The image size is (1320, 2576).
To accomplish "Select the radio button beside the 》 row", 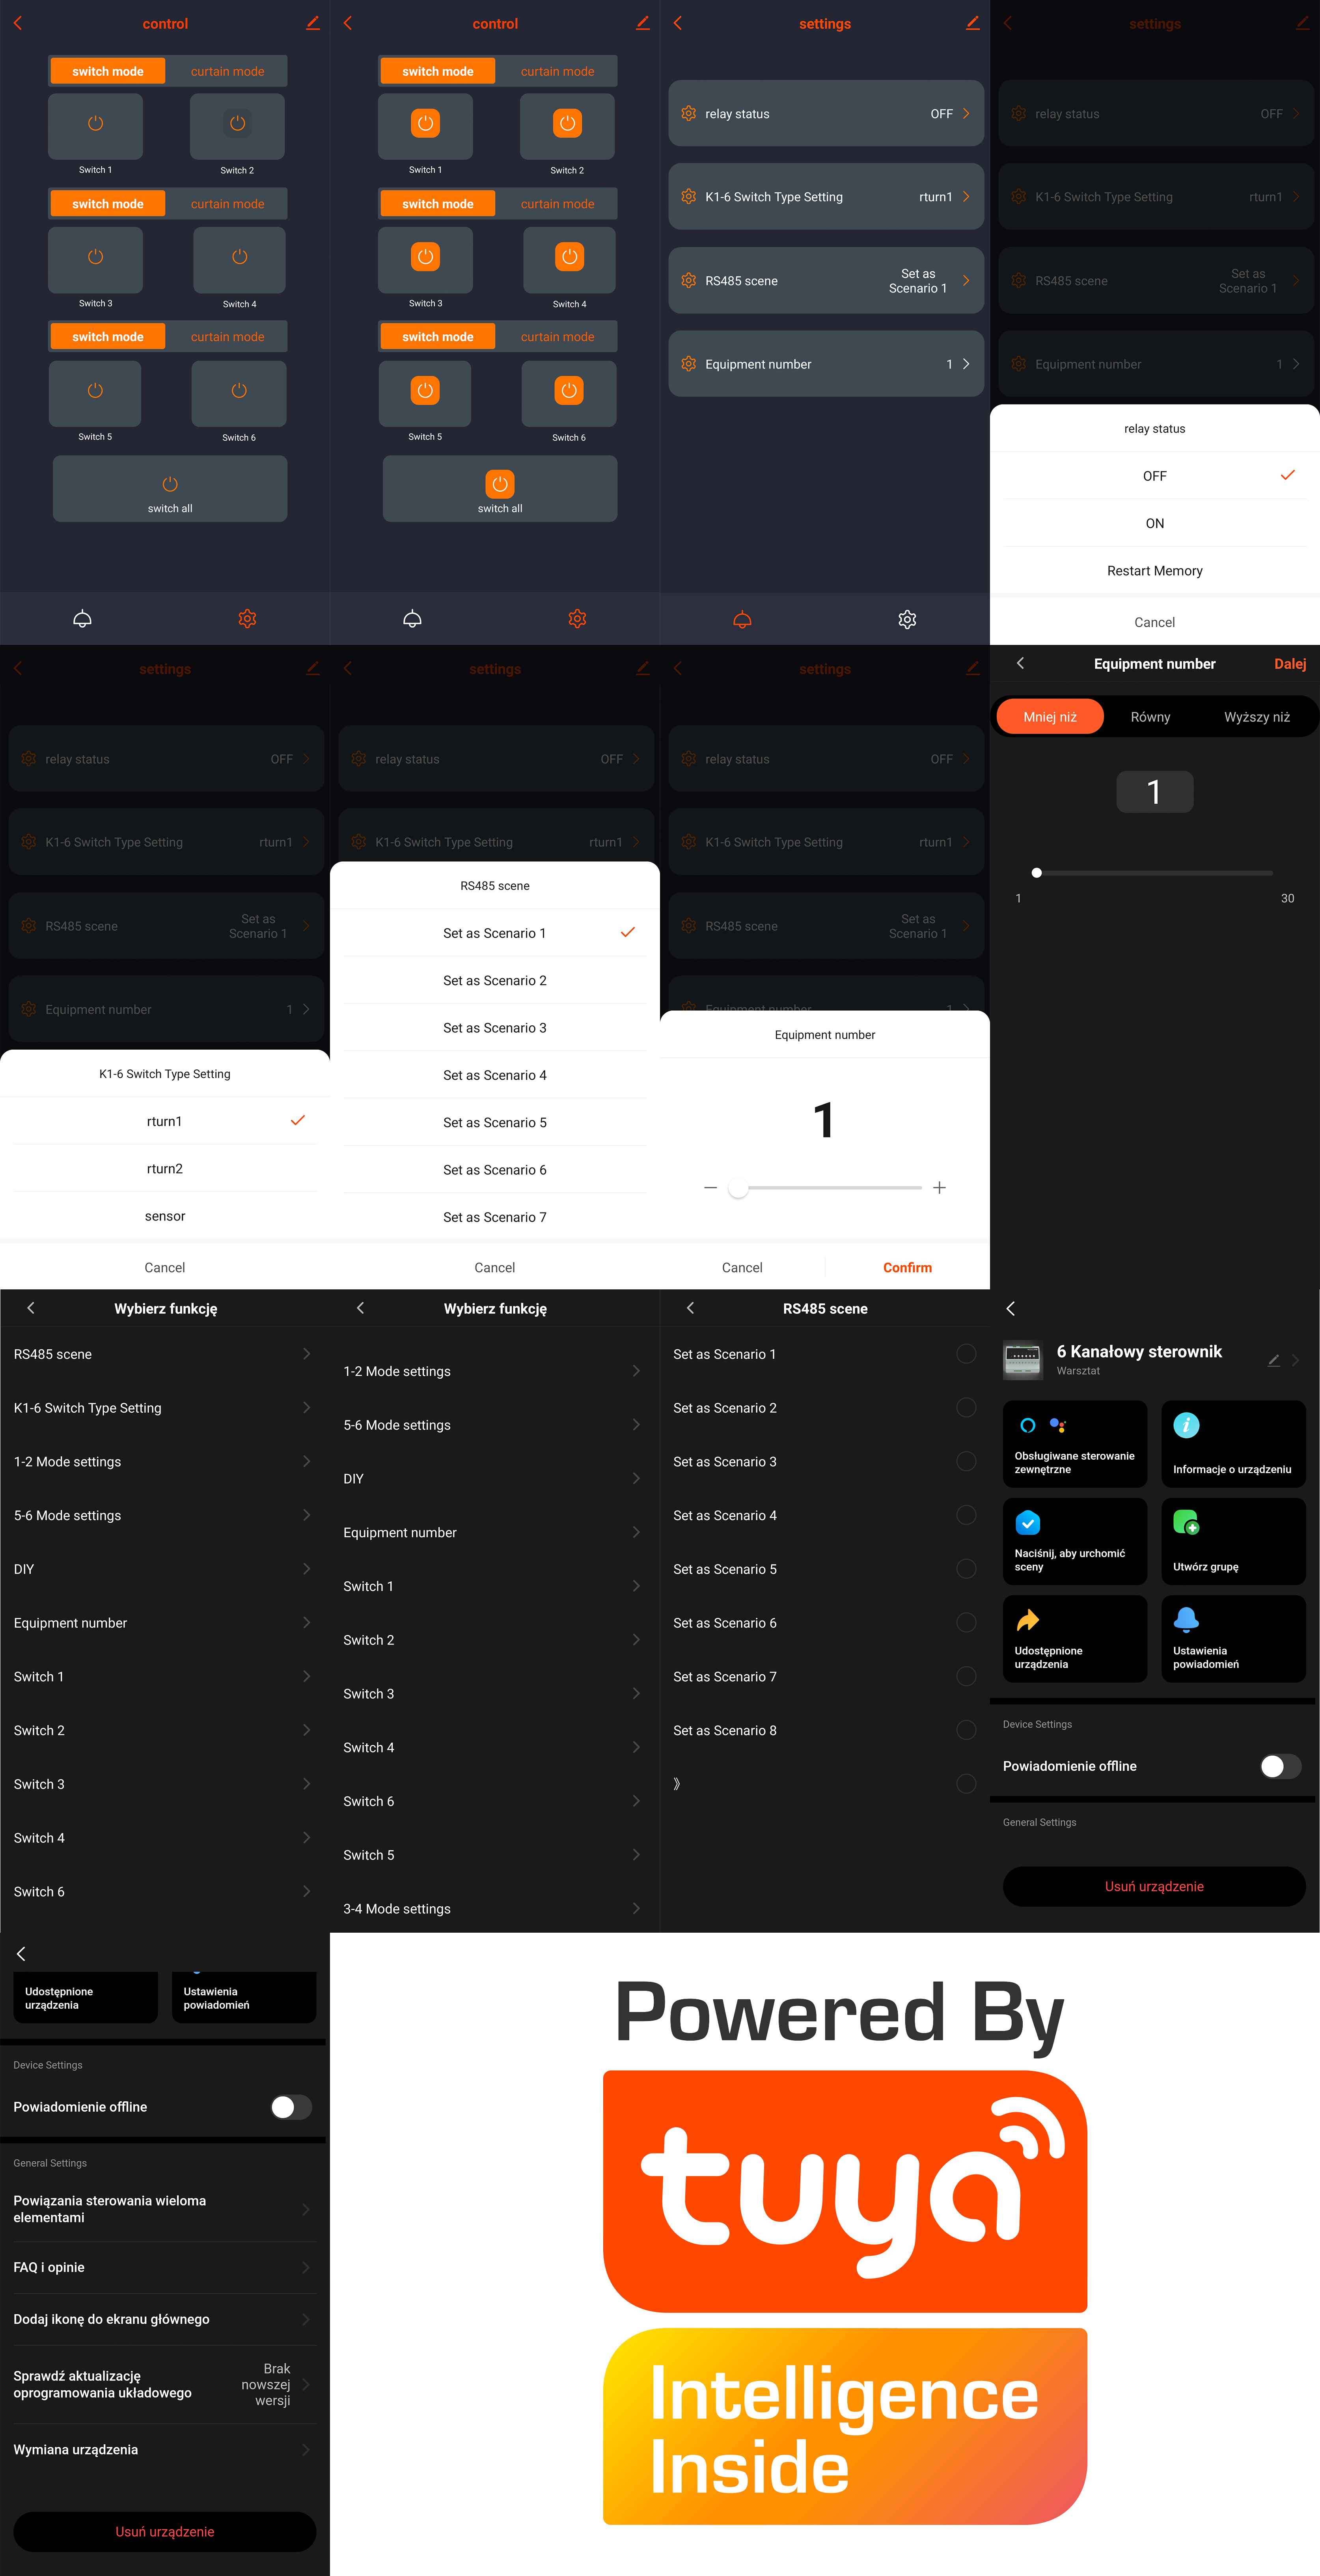I will tap(966, 1784).
